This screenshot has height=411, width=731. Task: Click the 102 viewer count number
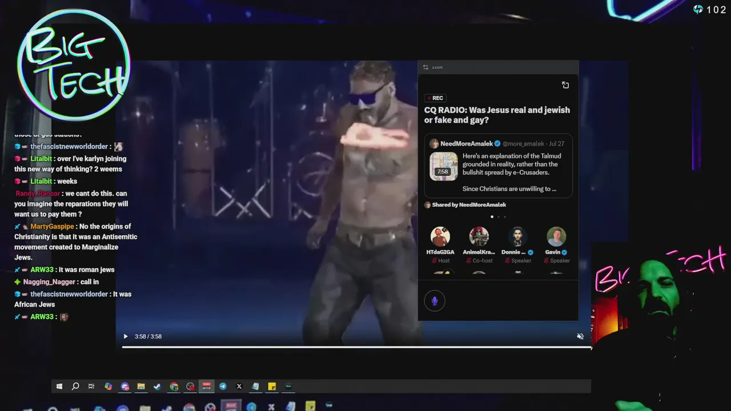click(716, 10)
